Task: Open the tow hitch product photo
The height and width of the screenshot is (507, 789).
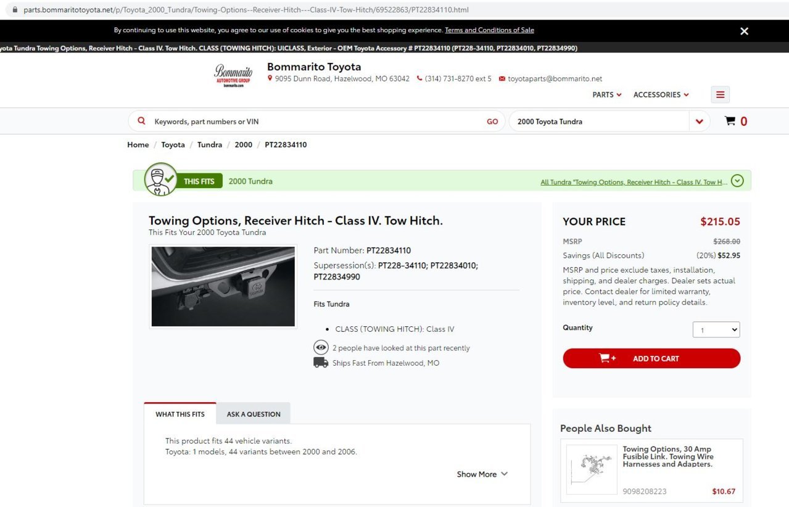Action: (223, 286)
